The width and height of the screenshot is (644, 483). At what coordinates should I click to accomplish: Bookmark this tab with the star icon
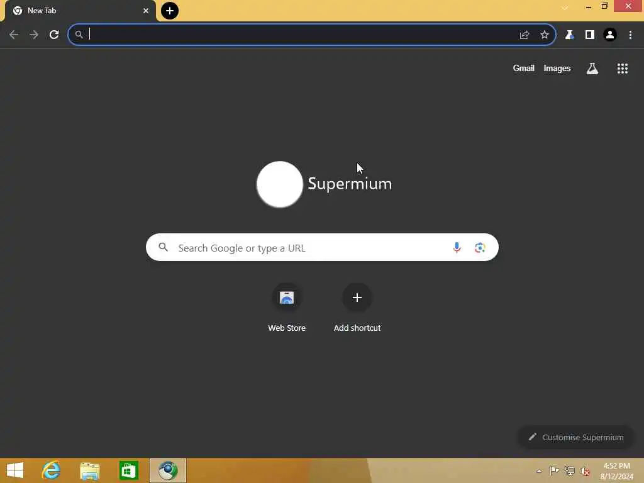[545, 35]
